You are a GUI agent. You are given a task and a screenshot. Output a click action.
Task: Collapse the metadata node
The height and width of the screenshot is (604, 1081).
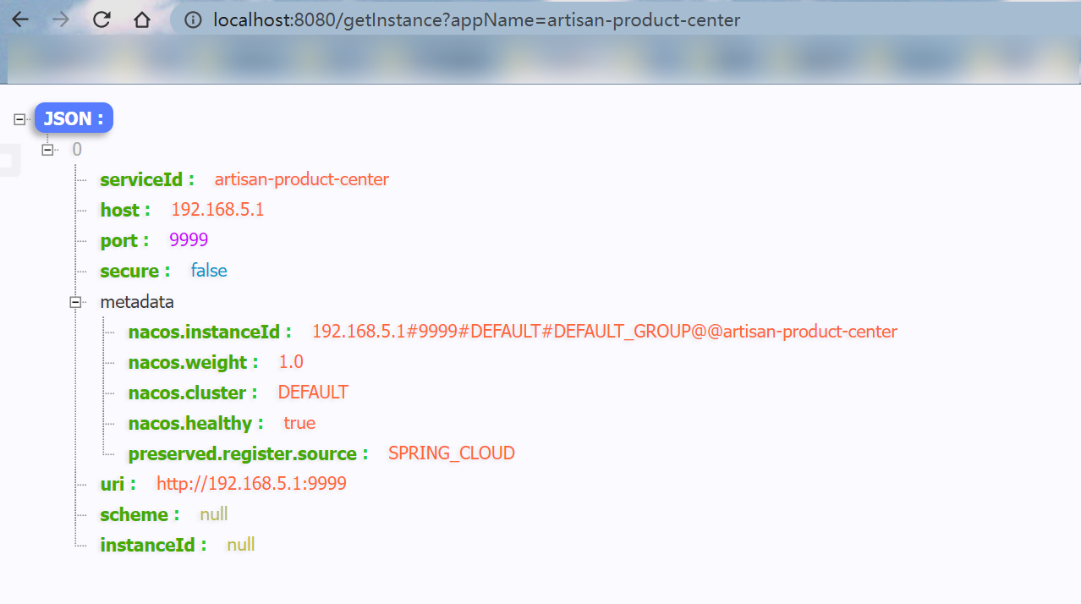coord(75,302)
